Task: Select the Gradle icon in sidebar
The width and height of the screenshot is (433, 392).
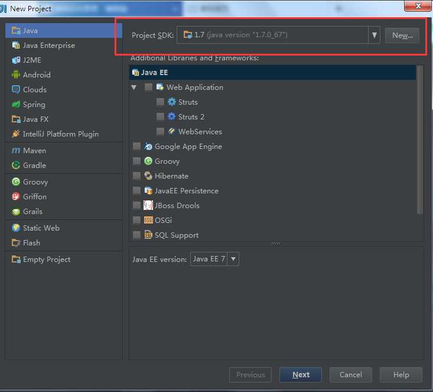Action: (x=16, y=165)
